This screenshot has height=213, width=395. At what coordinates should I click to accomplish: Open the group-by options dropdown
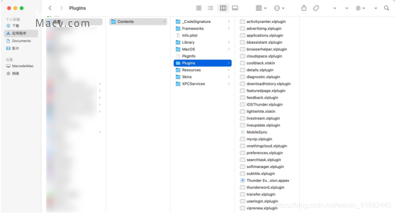(261, 8)
